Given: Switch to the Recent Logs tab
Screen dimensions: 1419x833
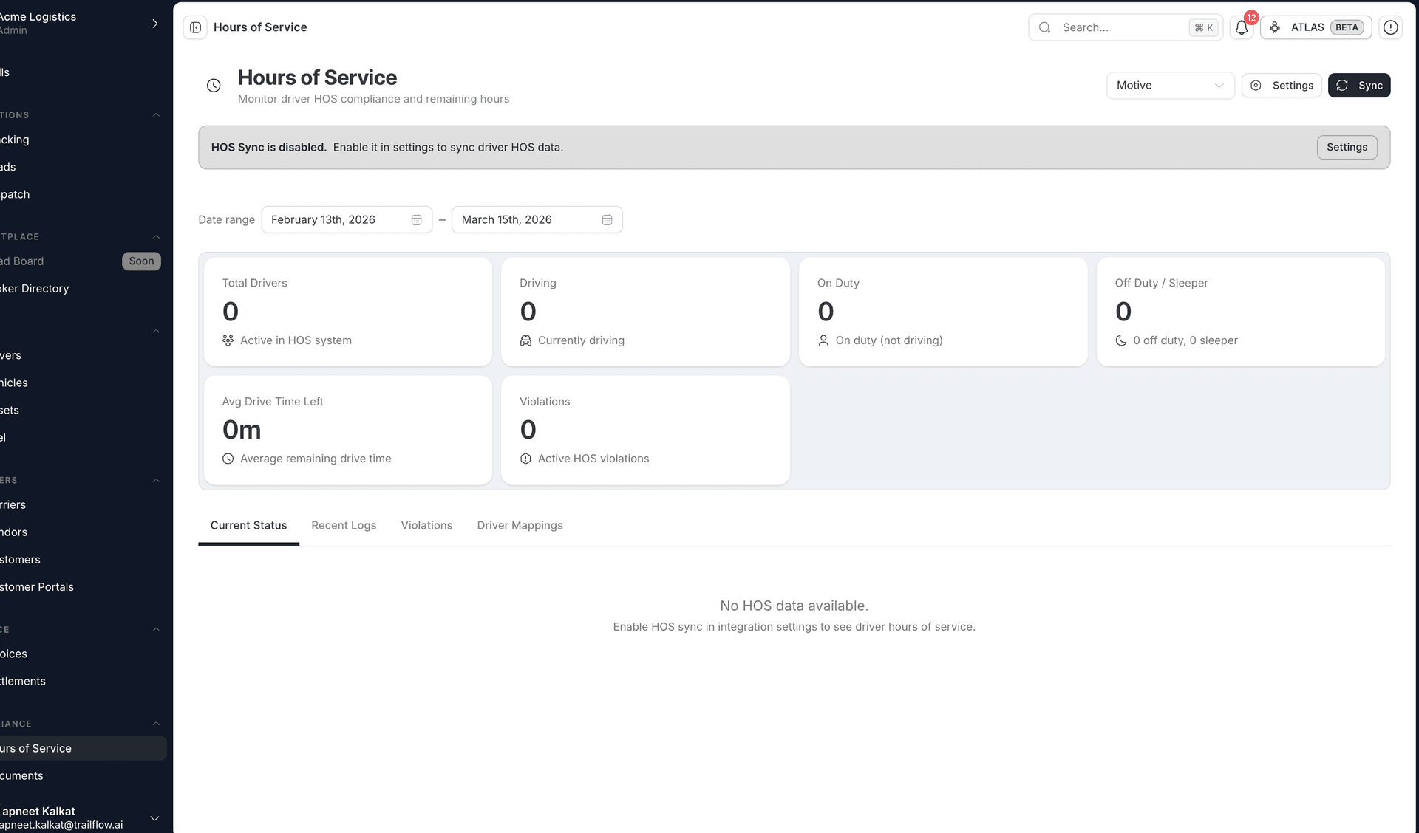Looking at the screenshot, I should tap(344, 525).
